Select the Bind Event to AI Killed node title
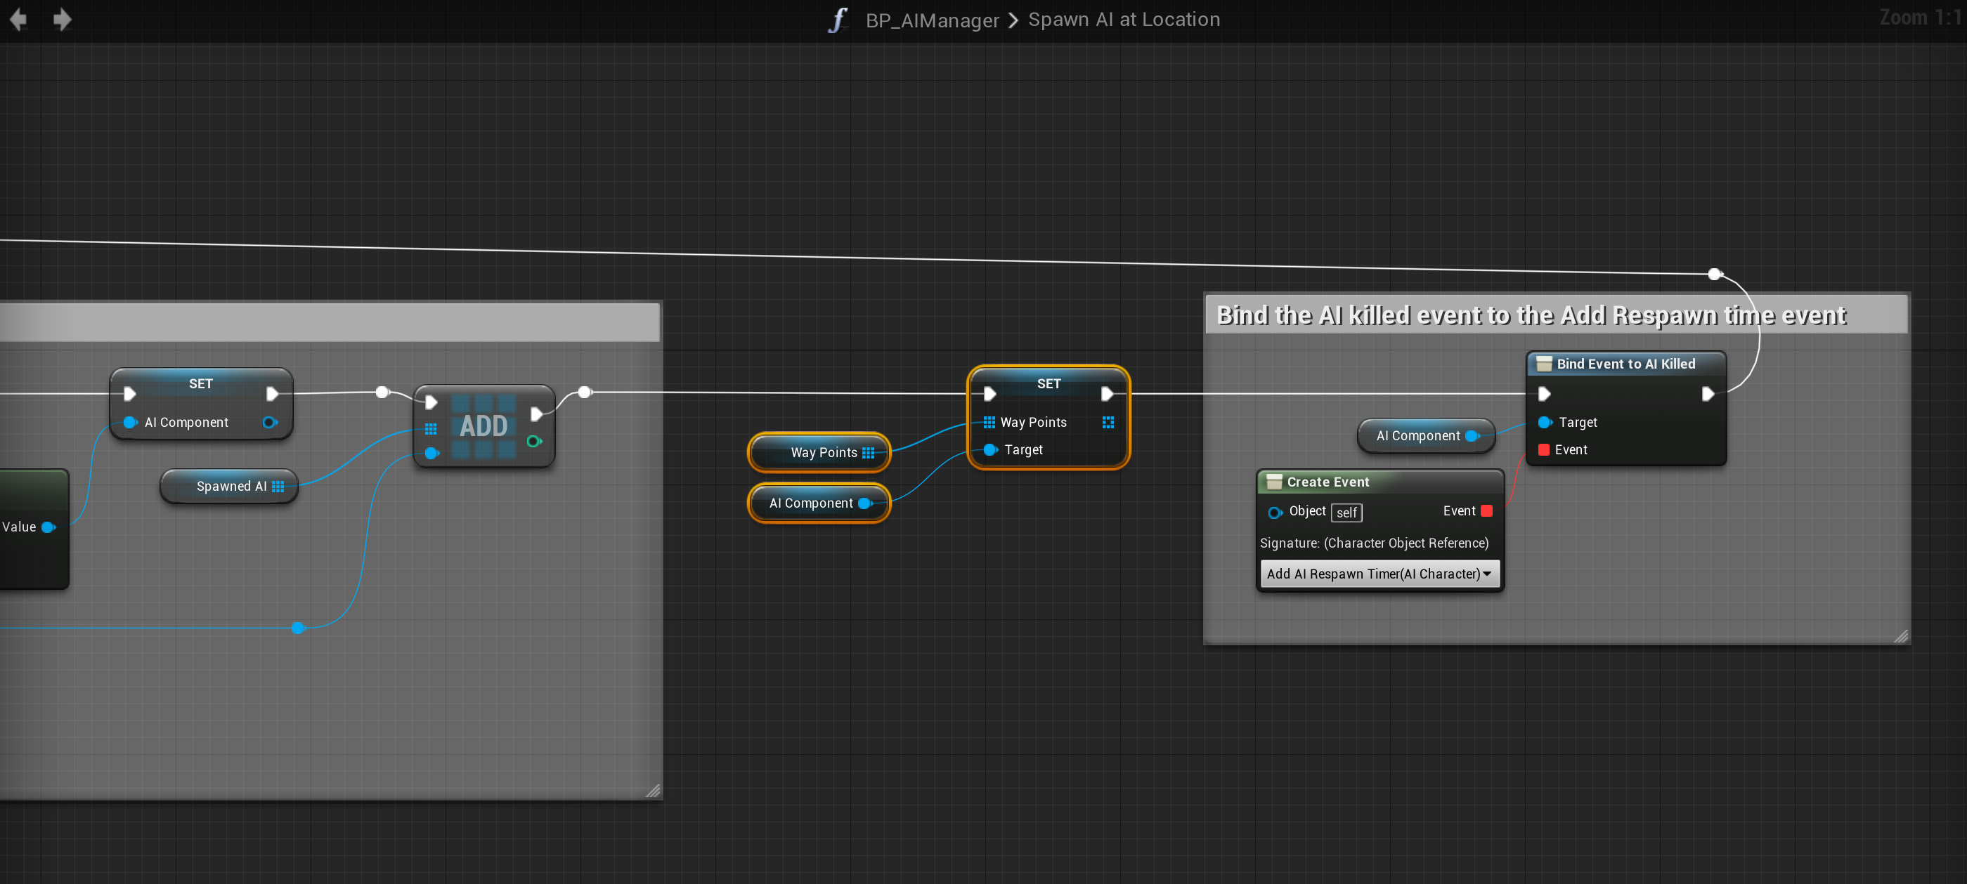 point(1625,364)
